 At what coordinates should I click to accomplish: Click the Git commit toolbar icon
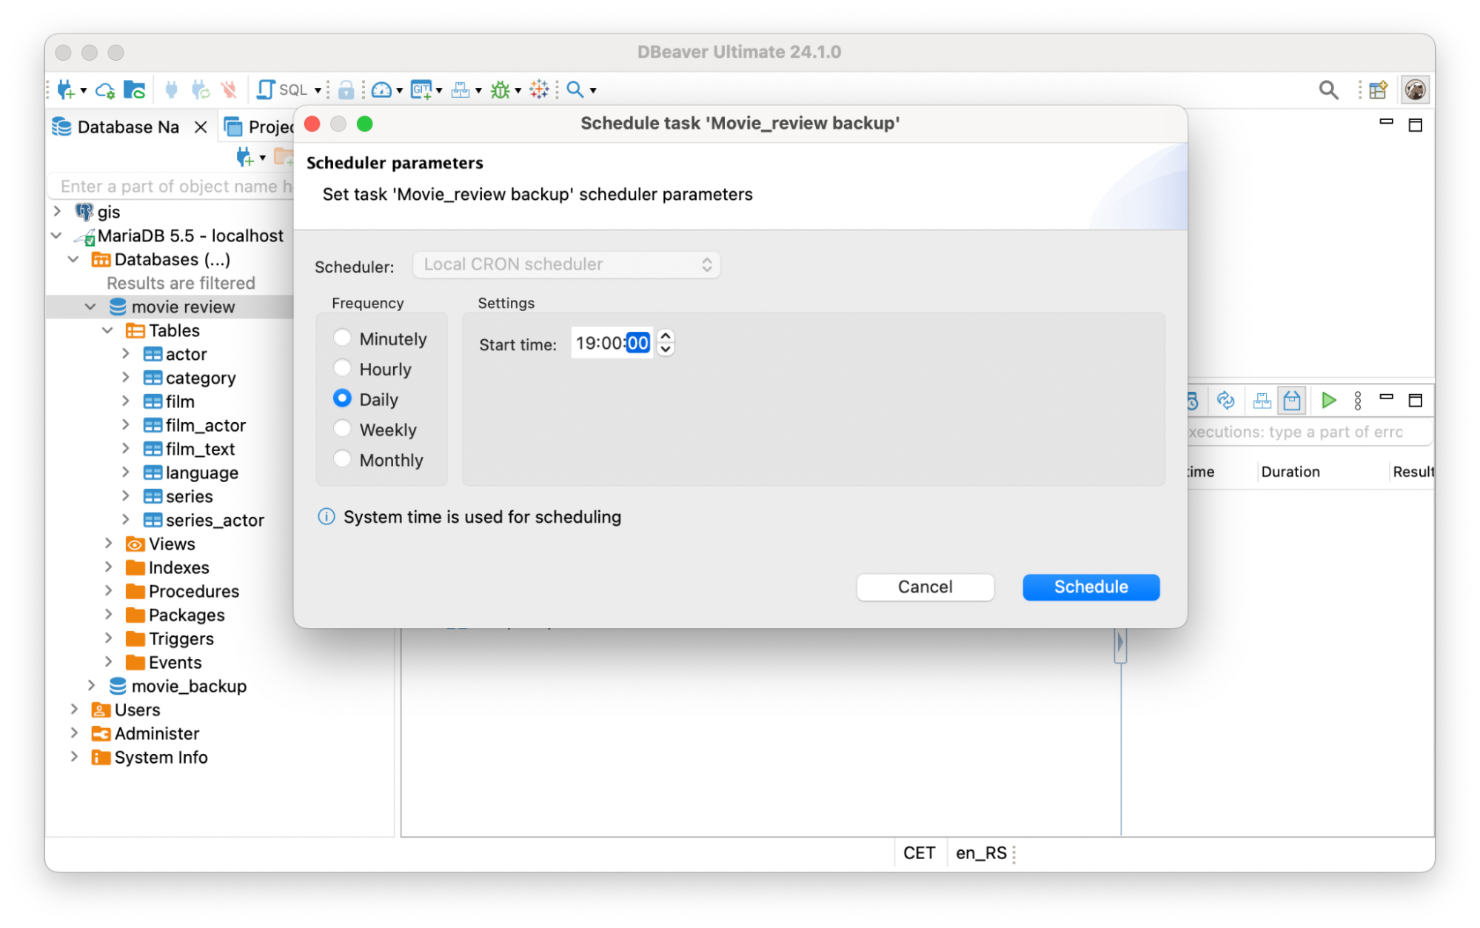pyautogui.click(x=421, y=89)
